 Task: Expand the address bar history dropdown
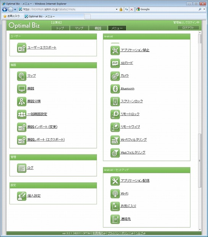pos(117,10)
